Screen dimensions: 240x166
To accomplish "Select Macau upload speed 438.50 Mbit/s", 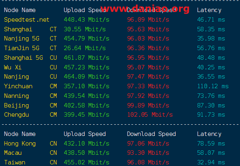I will tap(87, 153).
